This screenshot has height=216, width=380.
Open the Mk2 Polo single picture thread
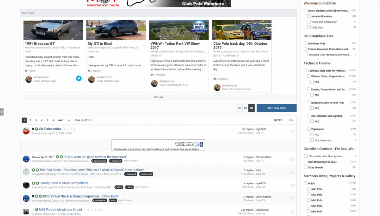[x=60, y=210]
